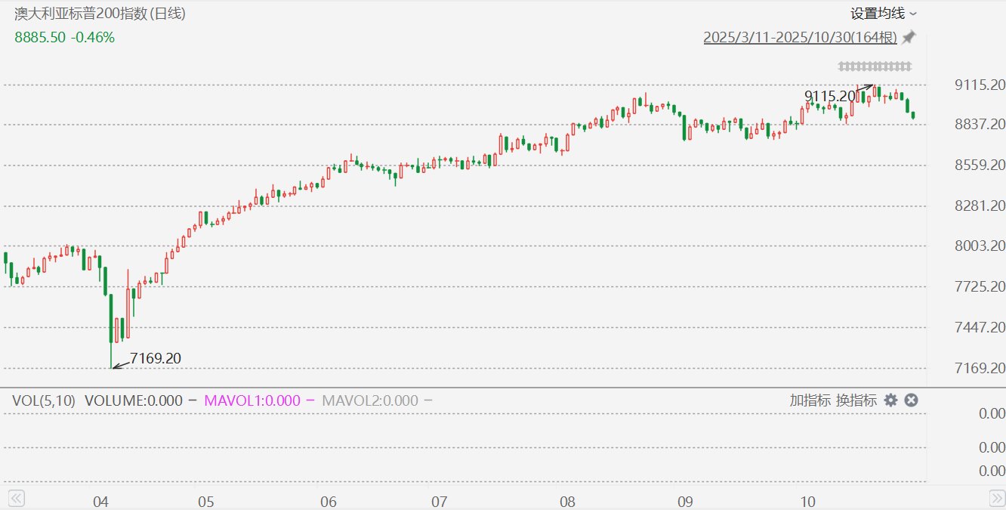Click the 换指标 switch indicator option
Image resolution: width=1006 pixels, height=510 pixels.
(x=856, y=400)
